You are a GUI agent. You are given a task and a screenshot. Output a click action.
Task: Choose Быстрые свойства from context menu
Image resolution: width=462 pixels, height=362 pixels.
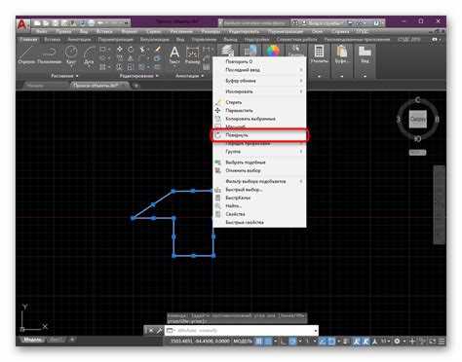[x=259, y=222]
